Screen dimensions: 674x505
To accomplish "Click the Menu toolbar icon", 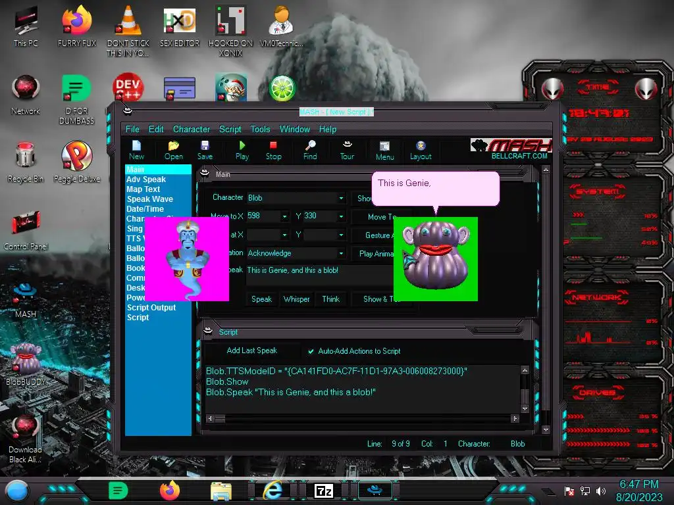I will [x=384, y=151].
